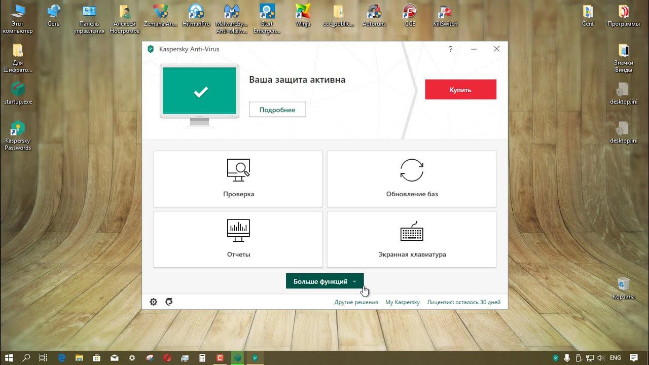Open volume control in system tray
Screen dimensions: 649x365
pos(600,358)
